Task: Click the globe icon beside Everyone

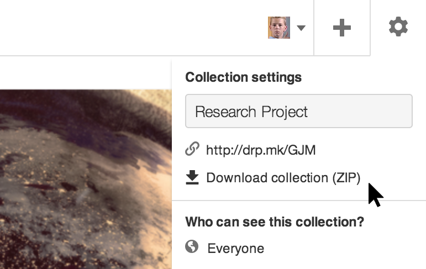Action: 192,247
